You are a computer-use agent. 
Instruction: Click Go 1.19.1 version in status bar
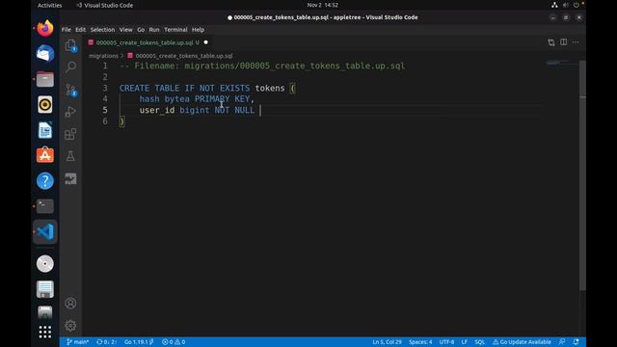click(139, 342)
